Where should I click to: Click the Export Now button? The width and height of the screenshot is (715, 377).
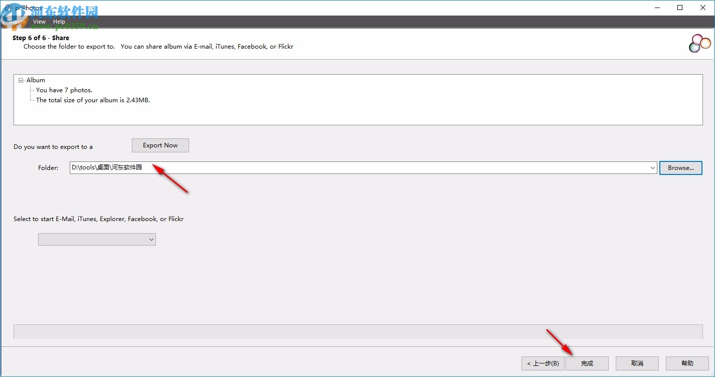click(x=160, y=145)
